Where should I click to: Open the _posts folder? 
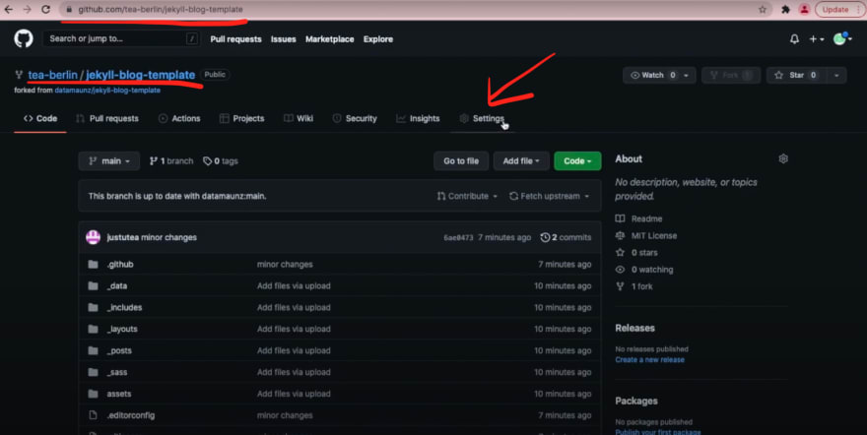tap(119, 350)
